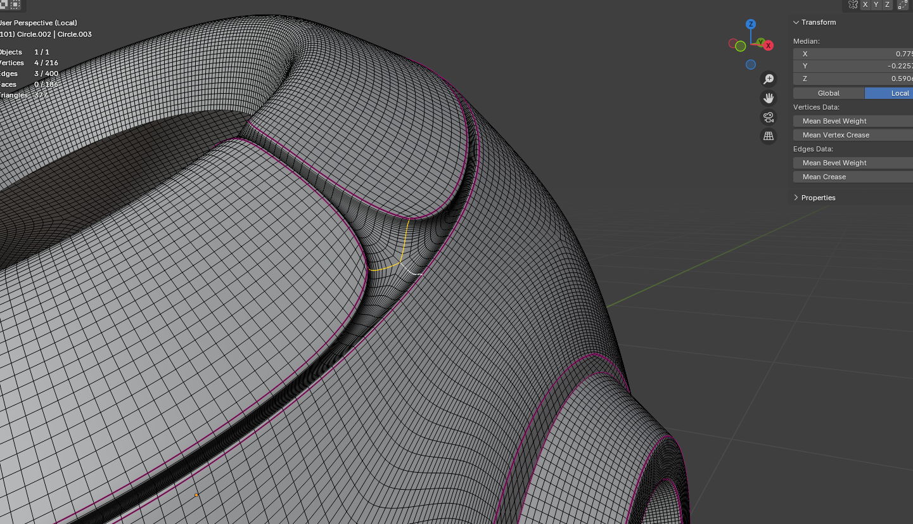The width and height of the screenshot is (913, 524).
Task: Toggle the box select mode icon
Action: point(15,4)
